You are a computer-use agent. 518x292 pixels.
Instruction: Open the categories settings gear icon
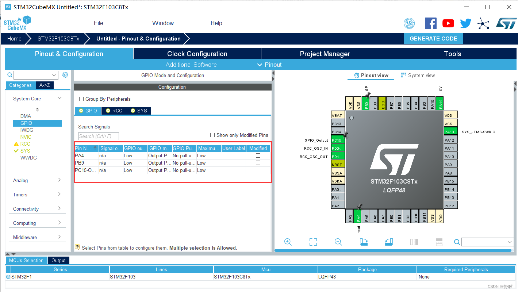pos(65,75)
